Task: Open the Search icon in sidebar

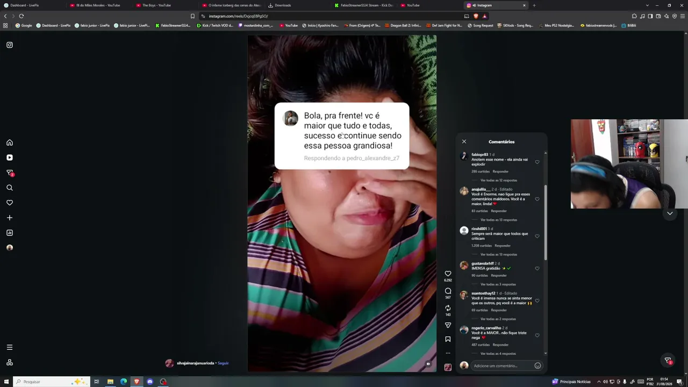Action: click(x=10, y=188)
